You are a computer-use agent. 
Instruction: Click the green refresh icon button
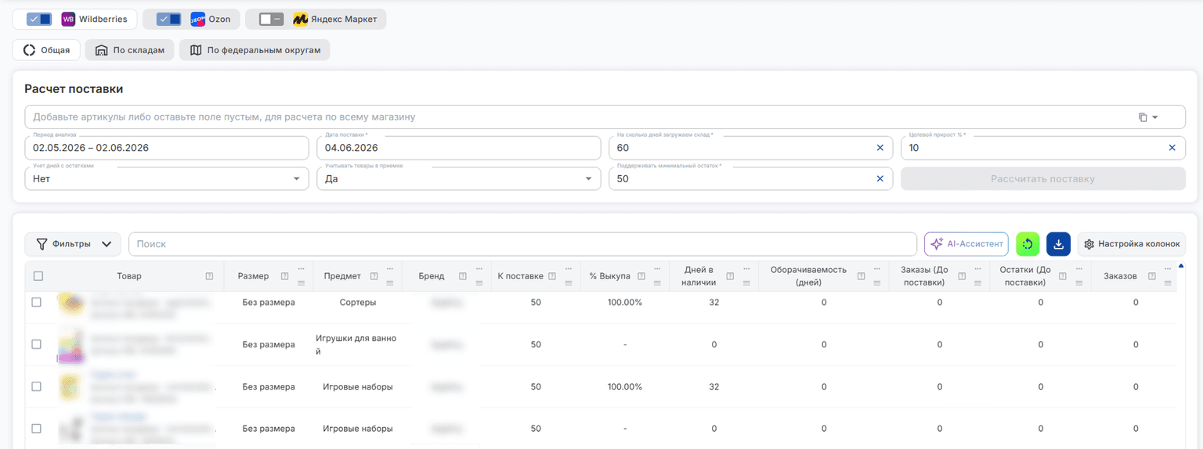(1028, 244)
